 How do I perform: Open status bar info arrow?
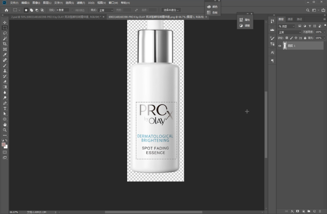pos(55,212)
